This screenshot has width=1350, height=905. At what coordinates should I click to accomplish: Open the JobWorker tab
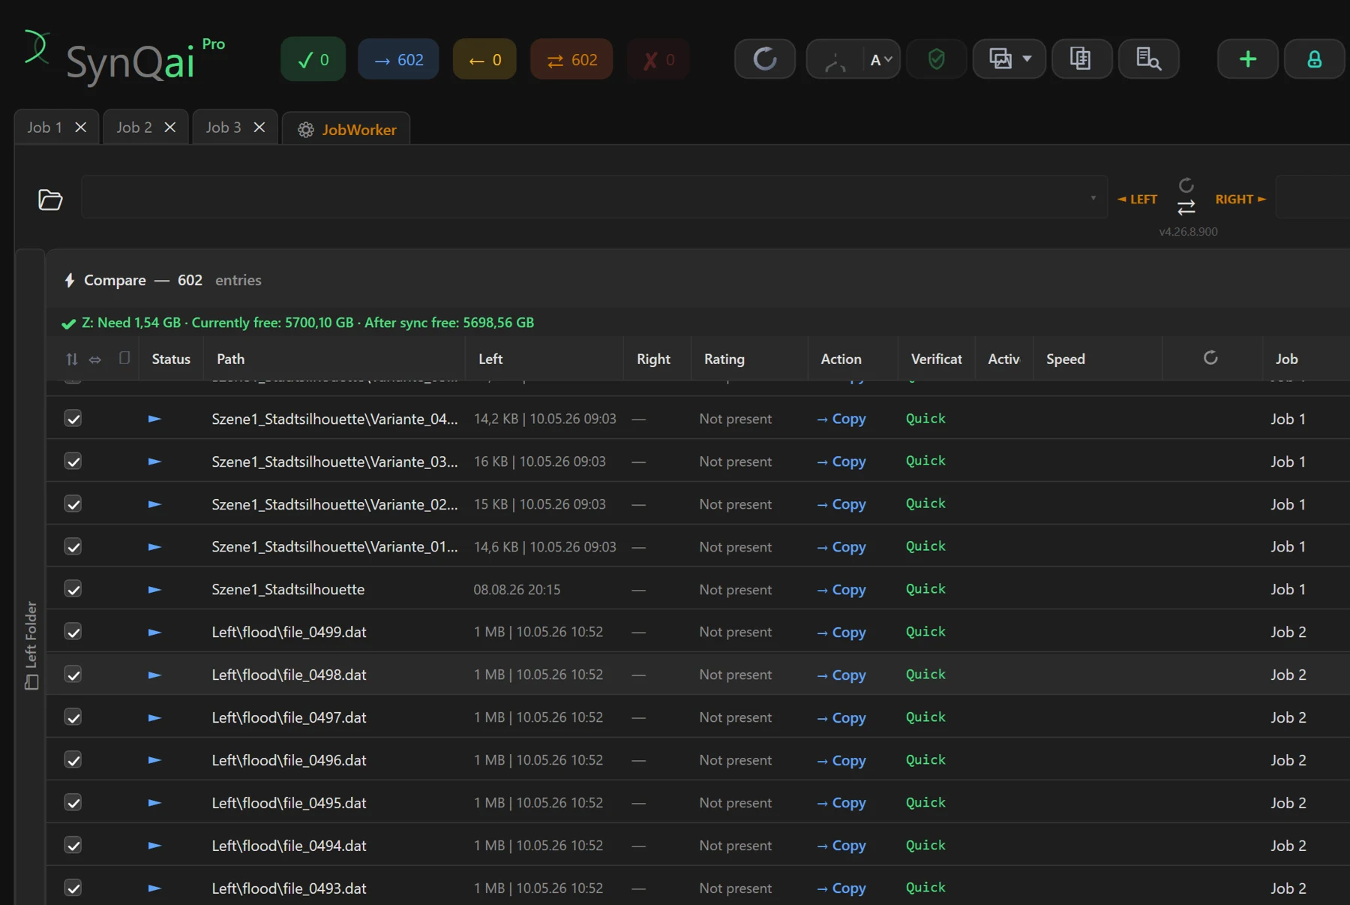(x=346, y=129)
